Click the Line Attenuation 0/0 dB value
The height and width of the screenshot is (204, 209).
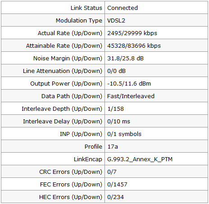coord(116,71)
